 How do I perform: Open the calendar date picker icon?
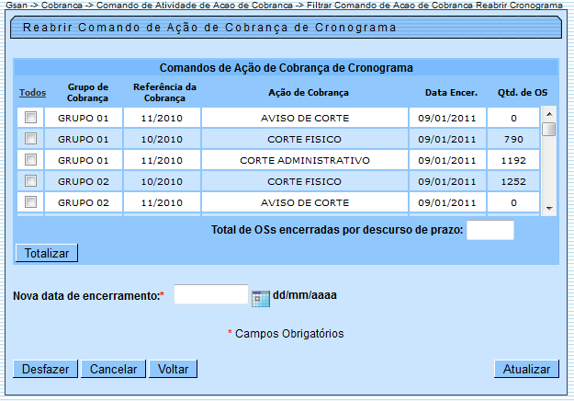261,297
